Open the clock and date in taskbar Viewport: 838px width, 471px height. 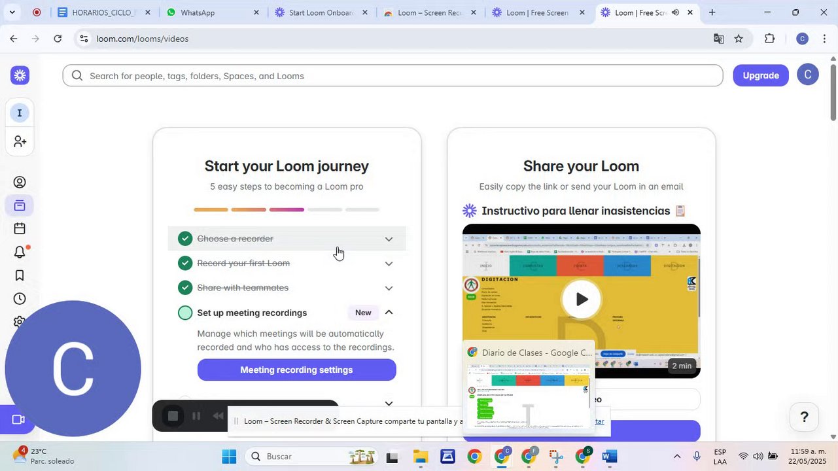(807, 456)
